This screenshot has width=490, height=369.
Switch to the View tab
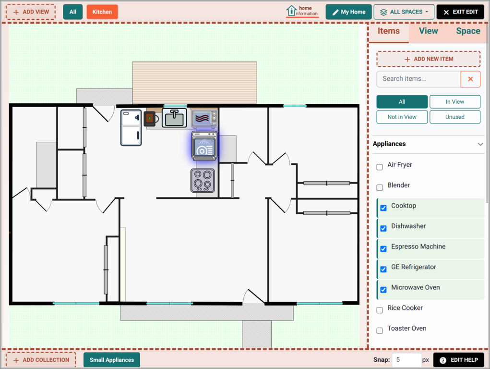click(428, 31)
